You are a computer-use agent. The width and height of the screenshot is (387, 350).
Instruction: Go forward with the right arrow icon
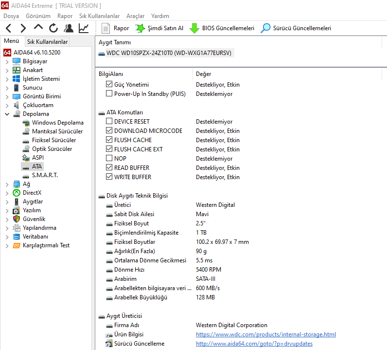(23, 28)
